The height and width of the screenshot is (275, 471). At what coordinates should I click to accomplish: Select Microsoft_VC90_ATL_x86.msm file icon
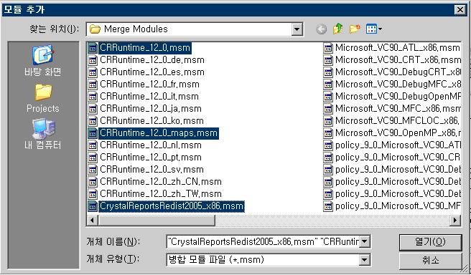[x=328, y=48]
